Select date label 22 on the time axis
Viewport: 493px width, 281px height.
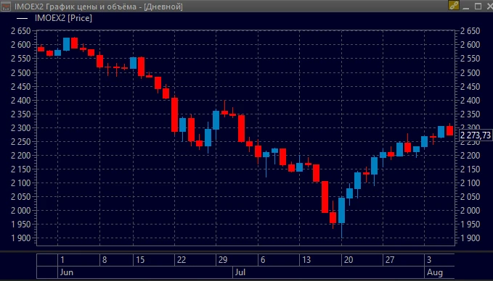tap(182, 260)
